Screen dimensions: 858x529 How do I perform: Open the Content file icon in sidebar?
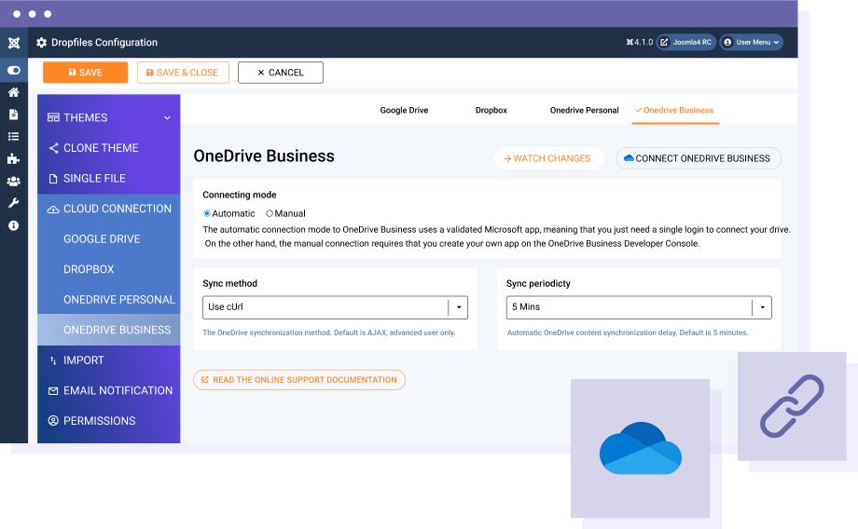point(13,115)
